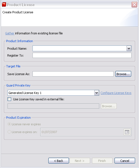Close the Product License dialog
The width and height of the screenshot is (139, 168).
tap(134, 5)
